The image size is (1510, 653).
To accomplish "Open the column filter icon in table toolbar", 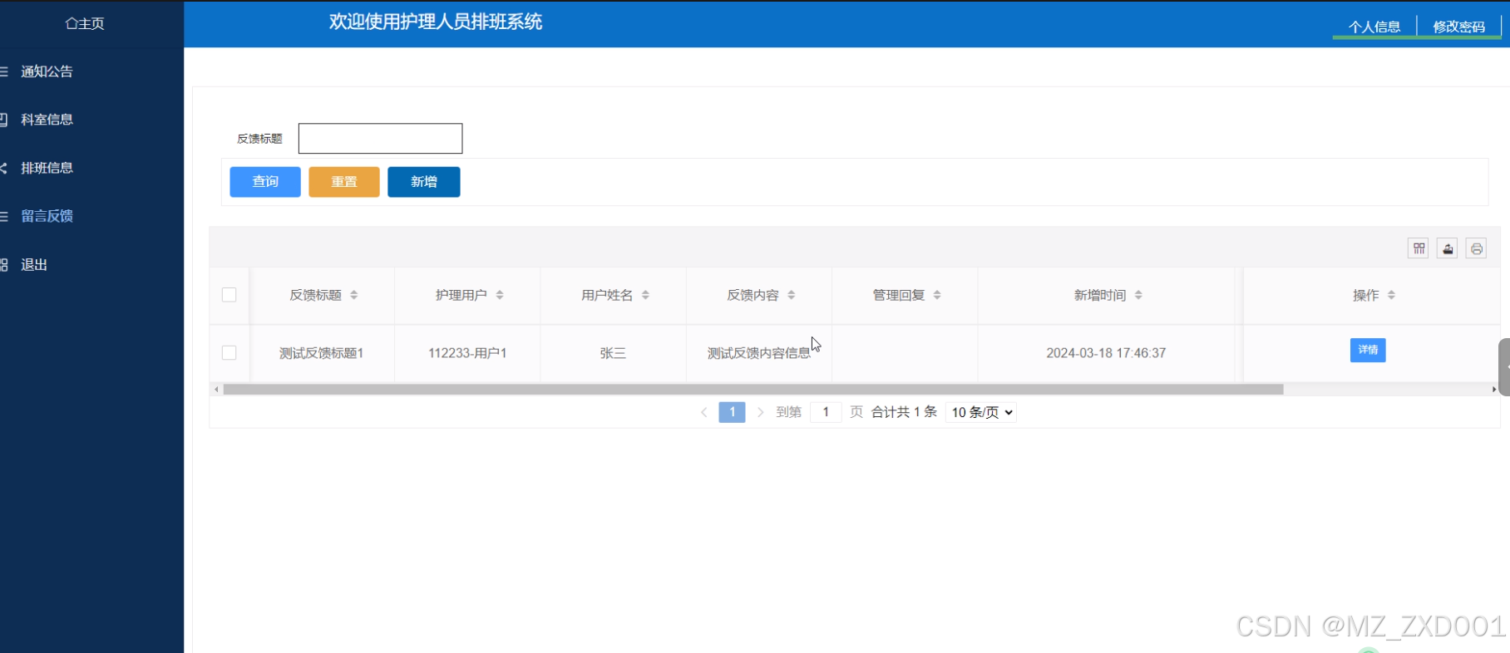I will coord(1419,248).
